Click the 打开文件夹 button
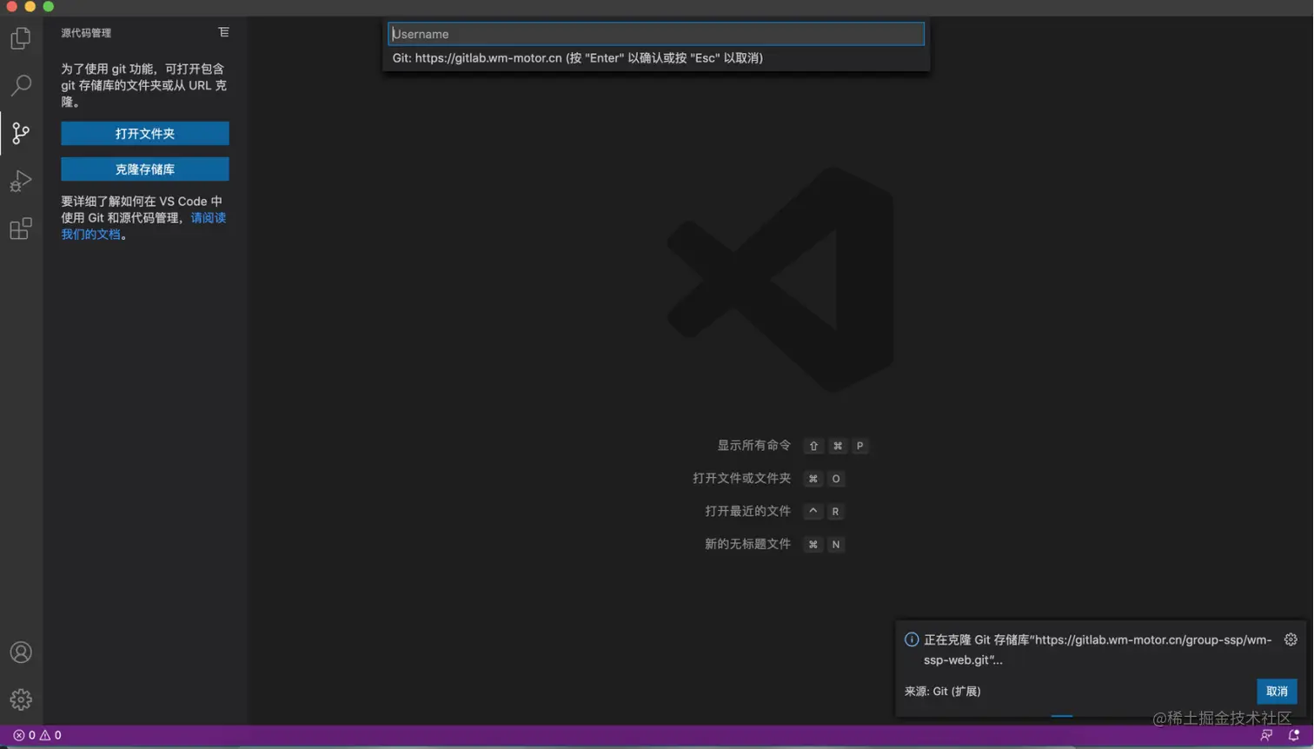This screenshot has height=749, width=1314. (145, 134)
